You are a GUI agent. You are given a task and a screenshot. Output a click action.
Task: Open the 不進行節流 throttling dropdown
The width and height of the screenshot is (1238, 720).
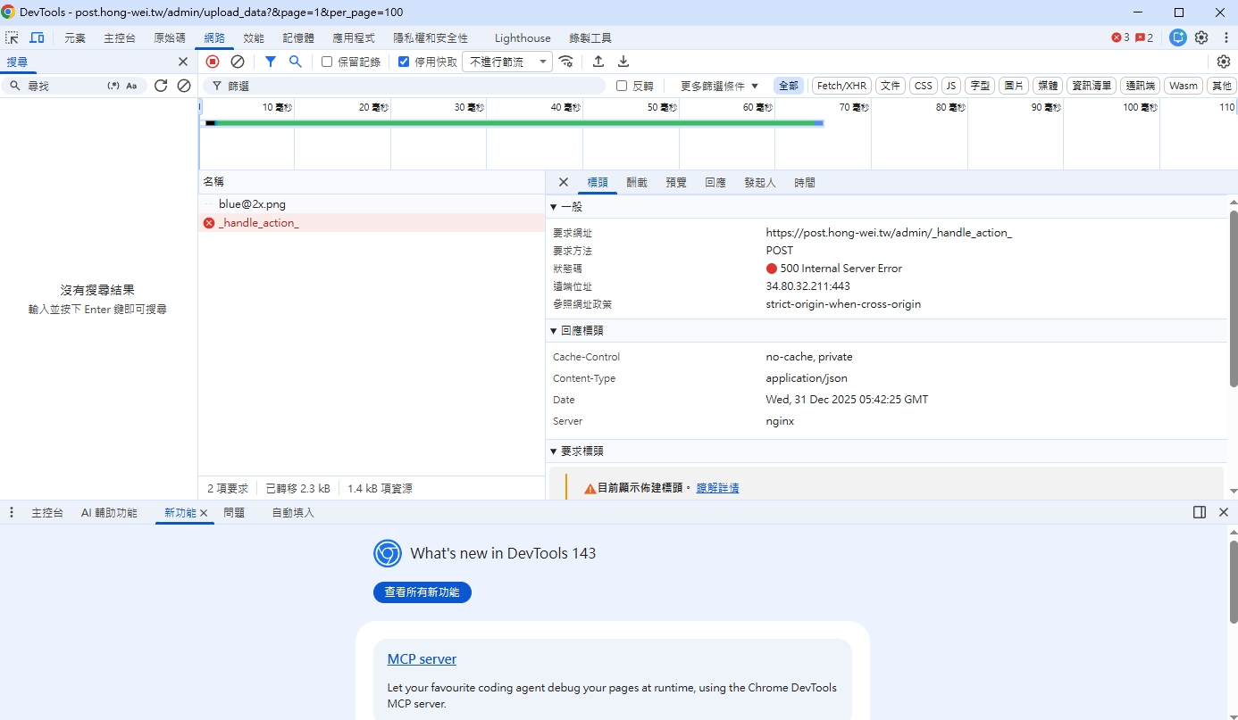click(x=506, y=62)
